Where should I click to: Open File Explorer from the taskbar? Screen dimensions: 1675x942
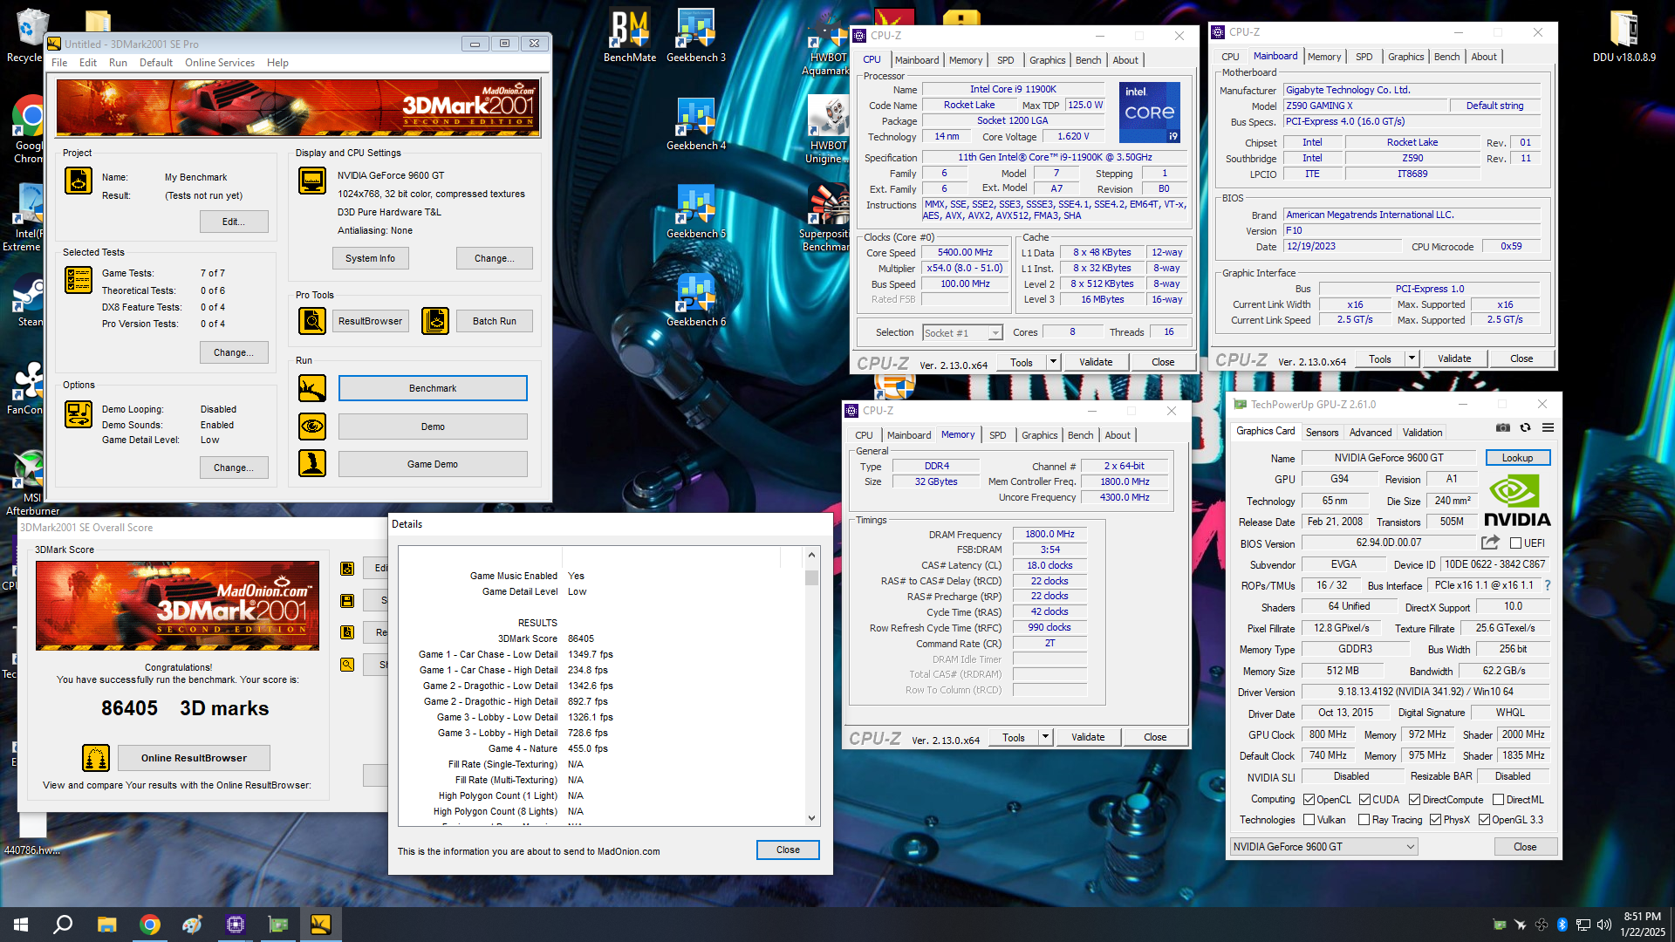(x=106, y=925)
